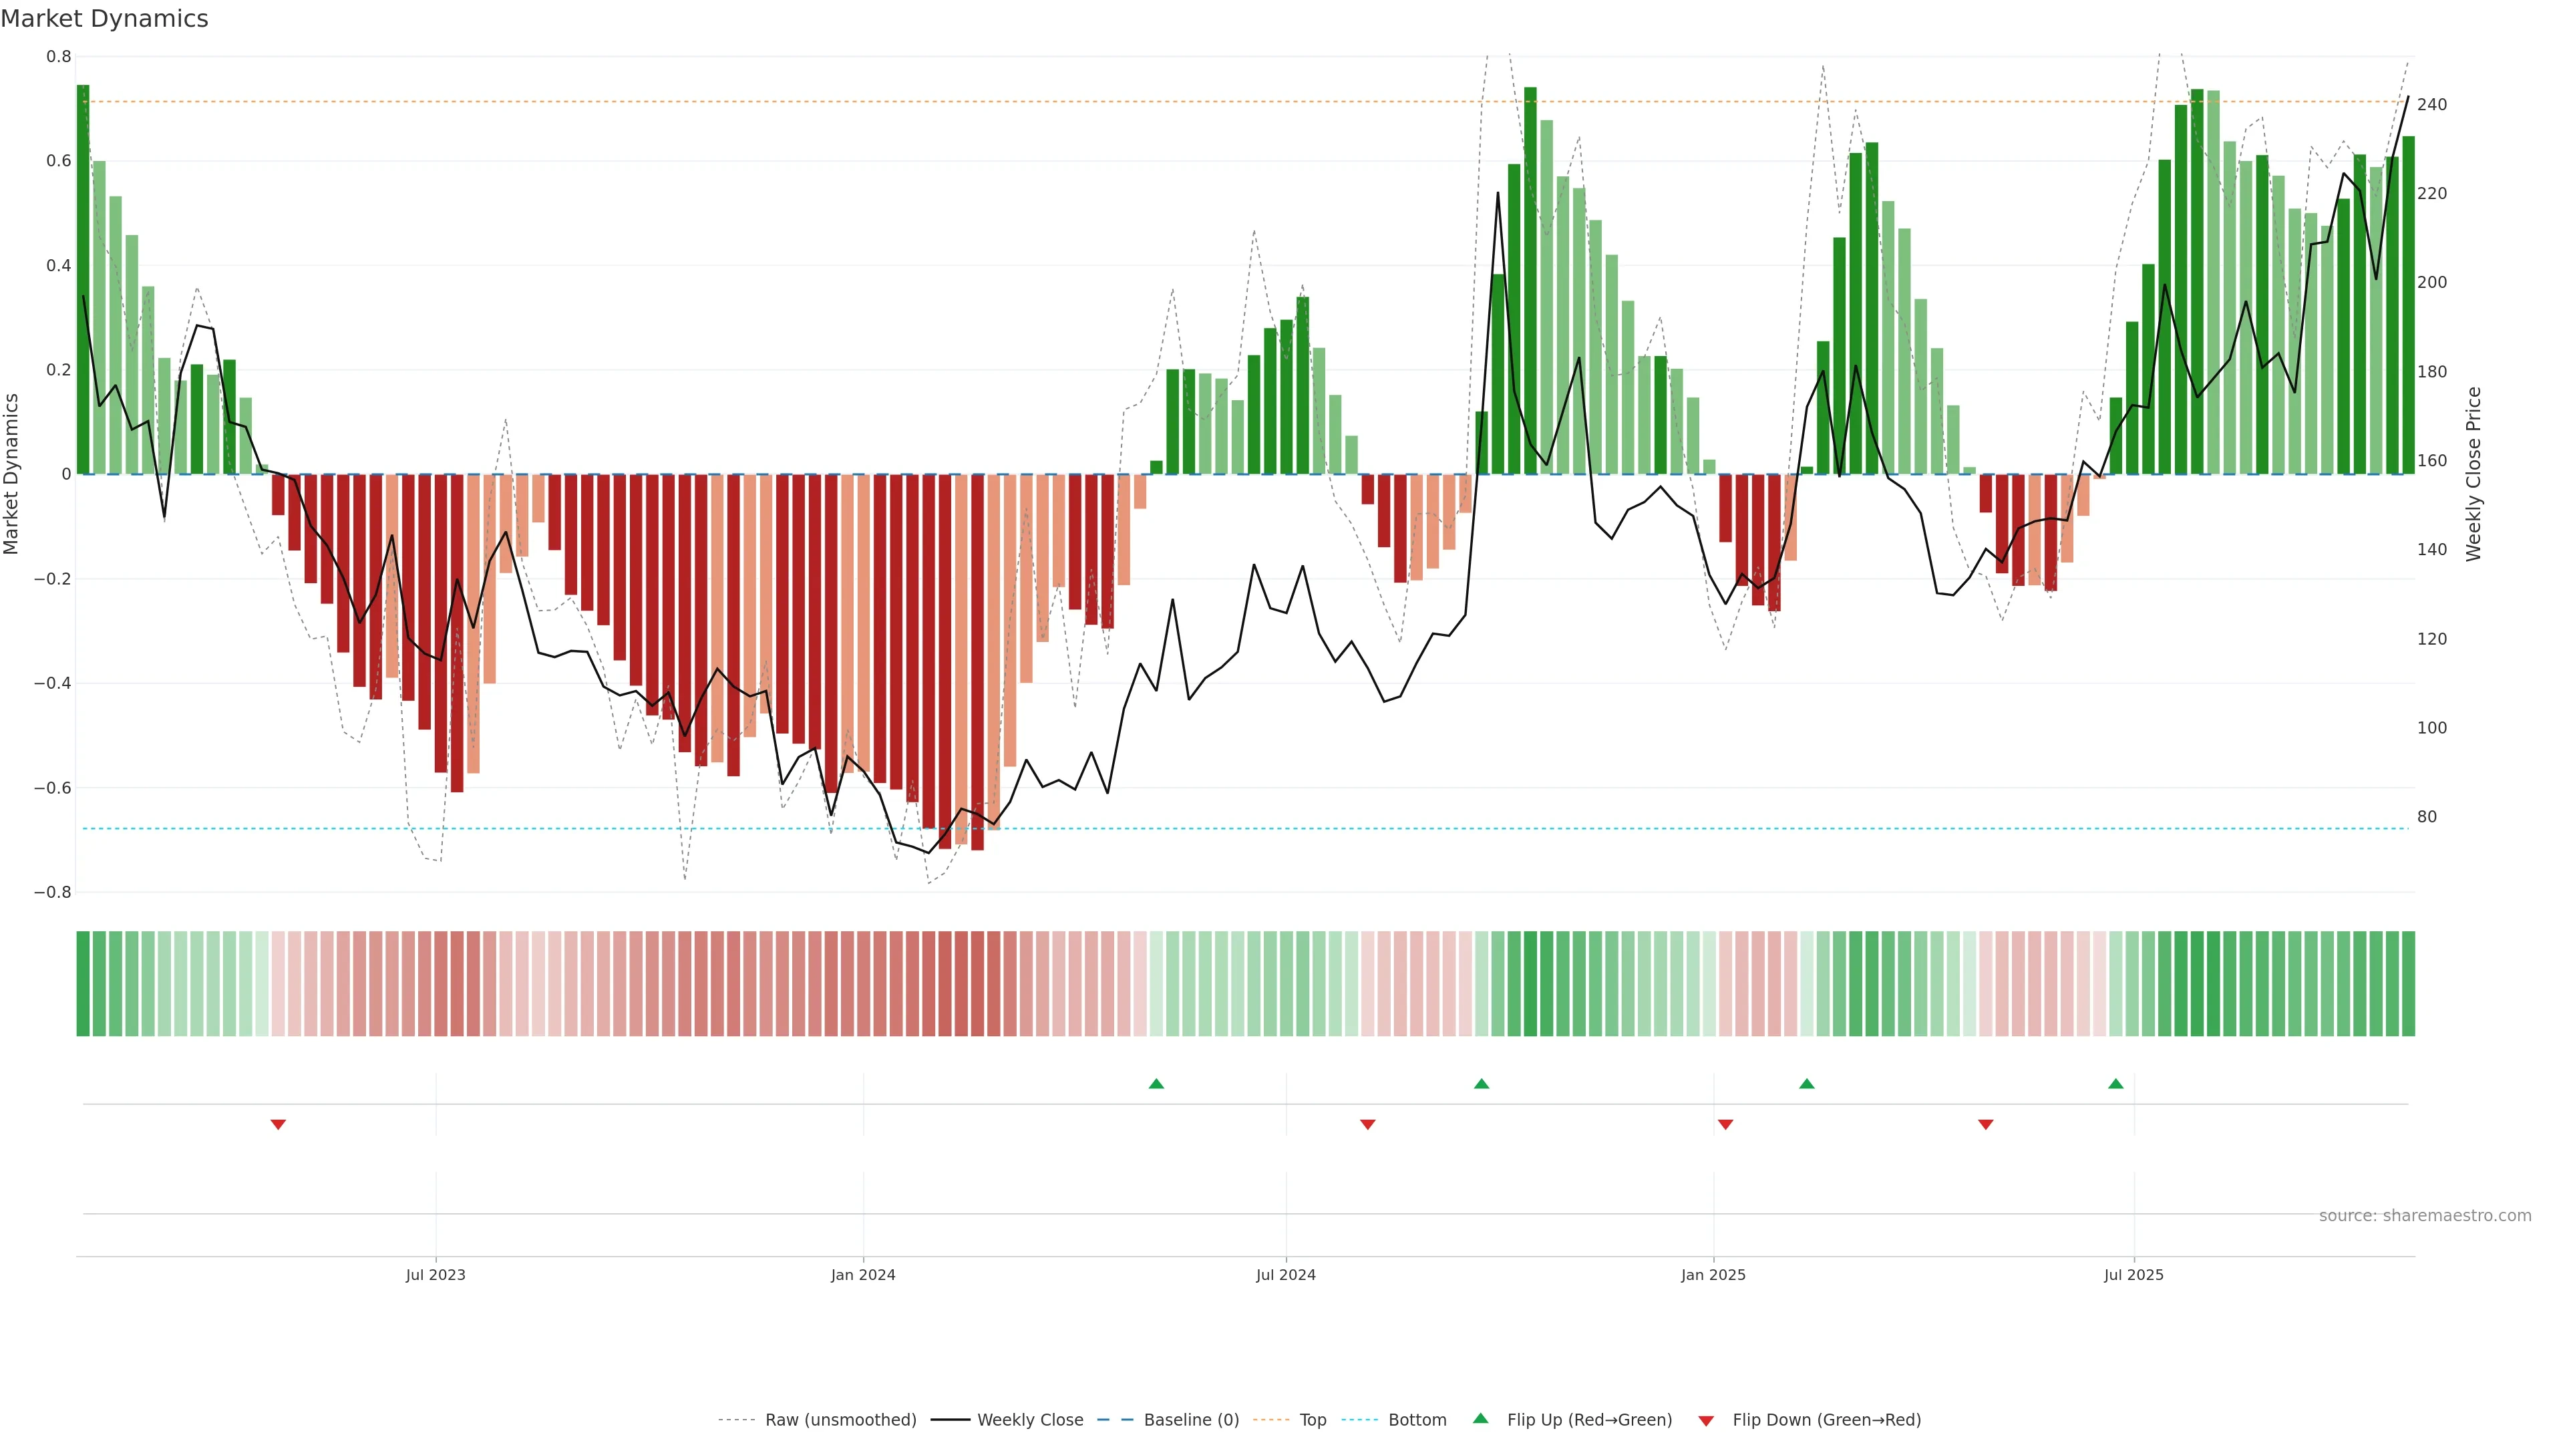Click the Jul 2023 x-axis label

(x=435, y=1275)
